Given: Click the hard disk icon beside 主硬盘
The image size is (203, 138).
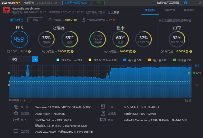Looking at the screenshot, I should point(103,113).
